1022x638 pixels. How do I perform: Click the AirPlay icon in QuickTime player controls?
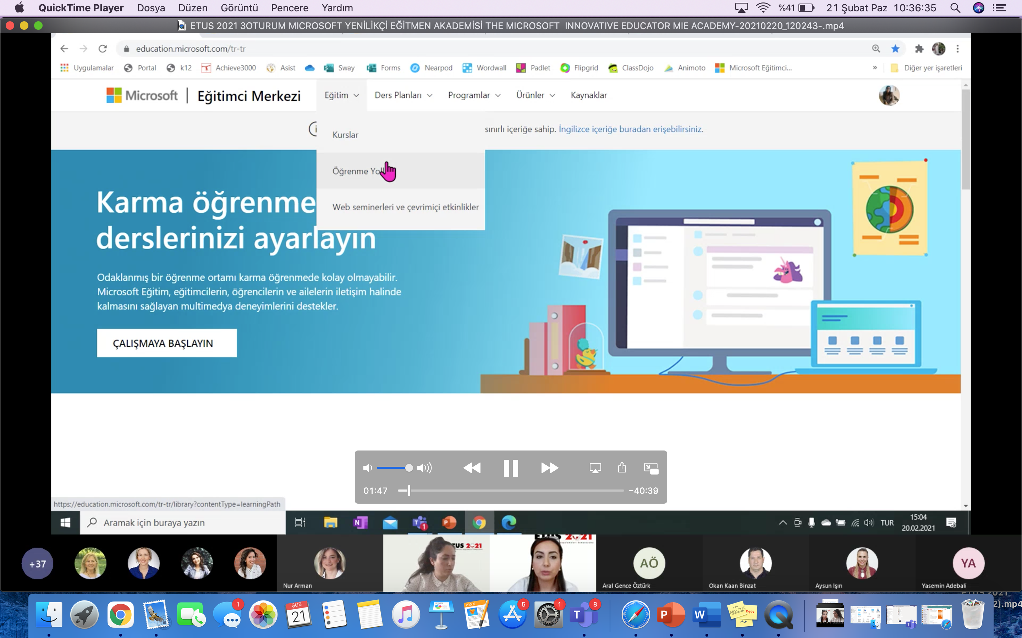pyautogui.click(x=595, y=468)
